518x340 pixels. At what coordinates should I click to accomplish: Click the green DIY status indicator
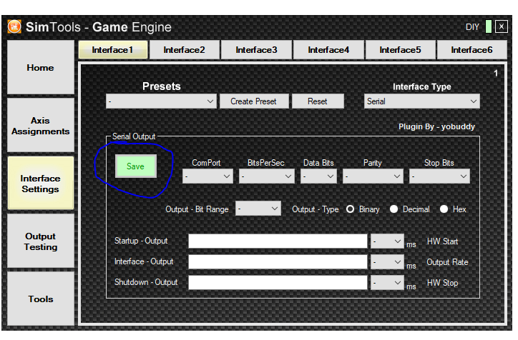pyautogui.click(x=488, y=27)
